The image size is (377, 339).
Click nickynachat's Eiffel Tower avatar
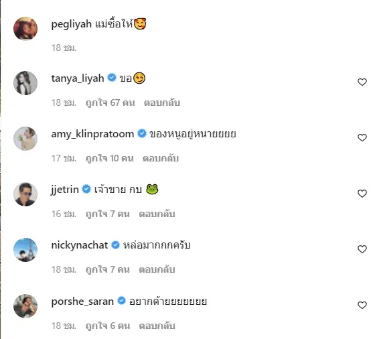[x=25, y=250]
